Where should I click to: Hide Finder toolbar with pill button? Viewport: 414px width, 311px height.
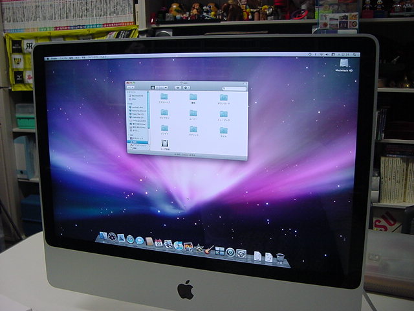[x=245, y=84]
